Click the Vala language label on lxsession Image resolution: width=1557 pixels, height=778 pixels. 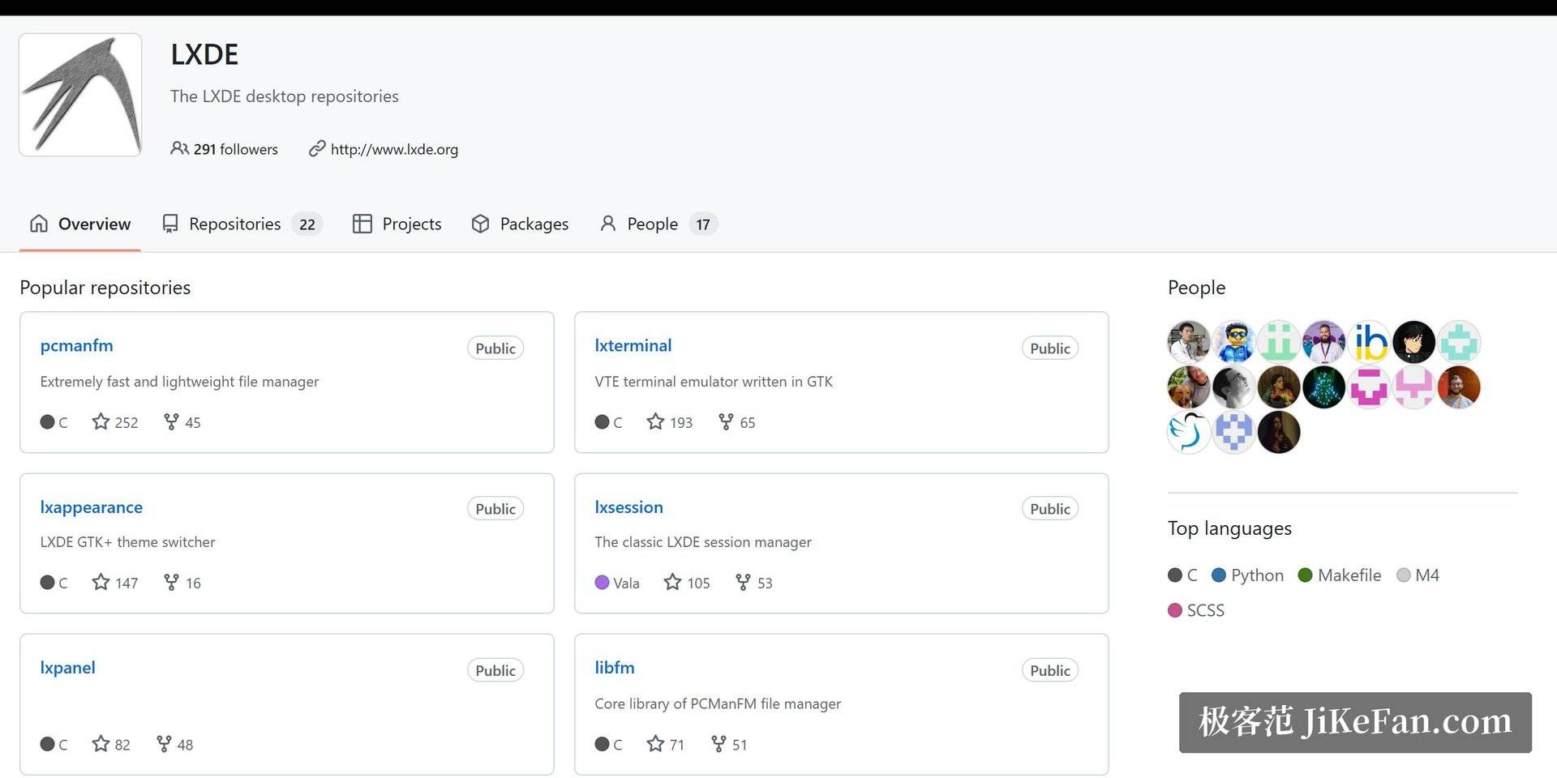[626, 583]
